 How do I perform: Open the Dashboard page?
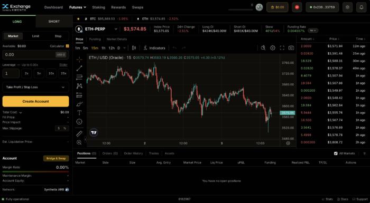pyautogui.click(x=53, y=7)
